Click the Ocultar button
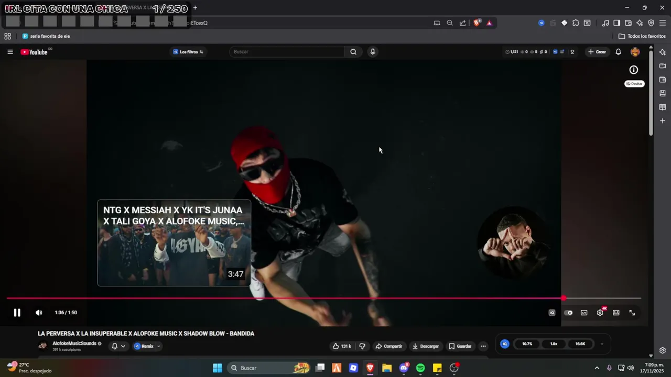The height and width of the screenshot is (377, 671). [x=634, y=84]
